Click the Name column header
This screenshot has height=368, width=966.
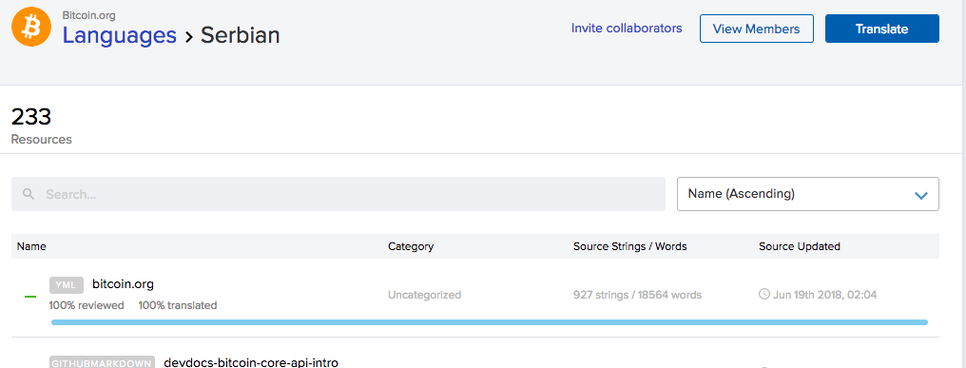tap(31, 246)
